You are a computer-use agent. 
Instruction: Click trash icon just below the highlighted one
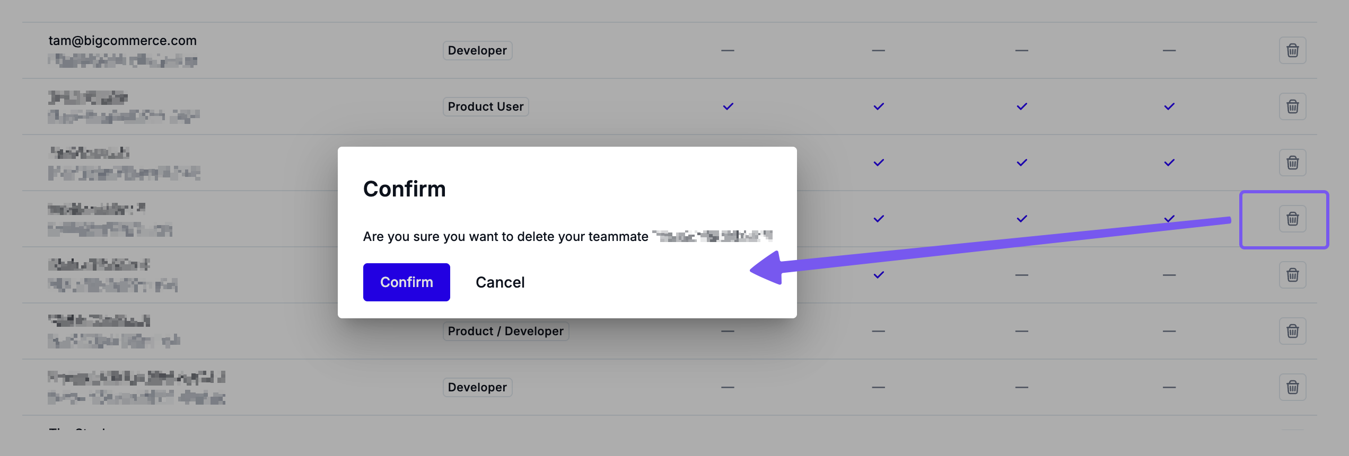click(x=1292, y=275)
